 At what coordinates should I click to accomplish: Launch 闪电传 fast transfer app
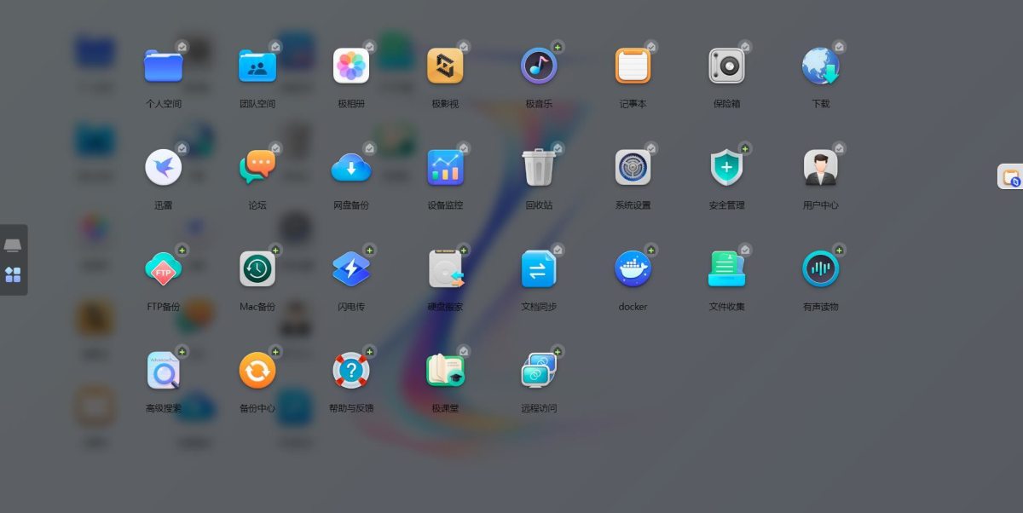tap(350, 269)
